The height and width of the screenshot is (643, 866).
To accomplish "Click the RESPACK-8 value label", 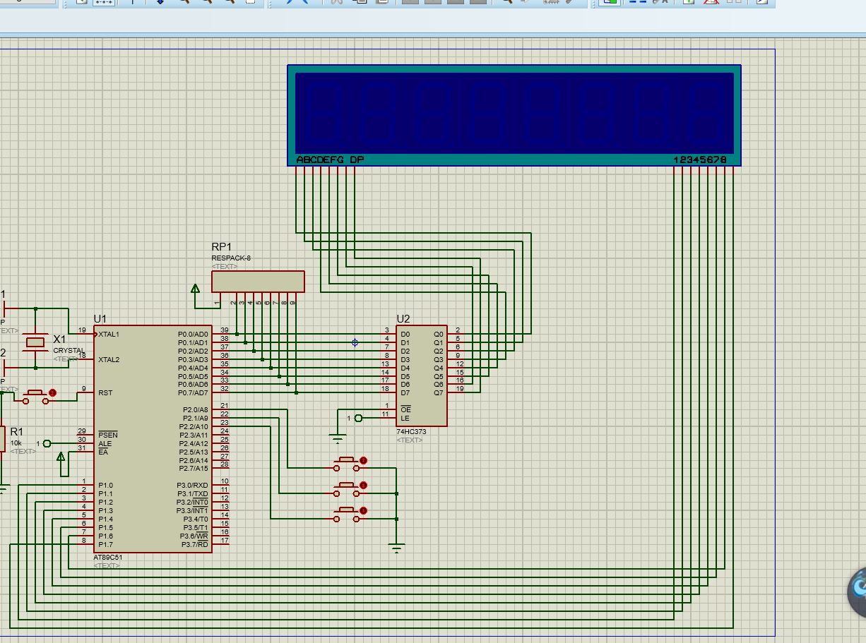I will (231, 258).
